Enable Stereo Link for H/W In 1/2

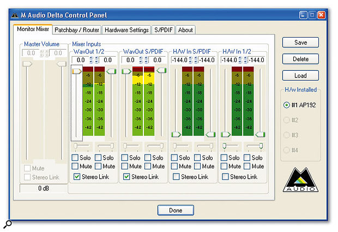(225, 176)
